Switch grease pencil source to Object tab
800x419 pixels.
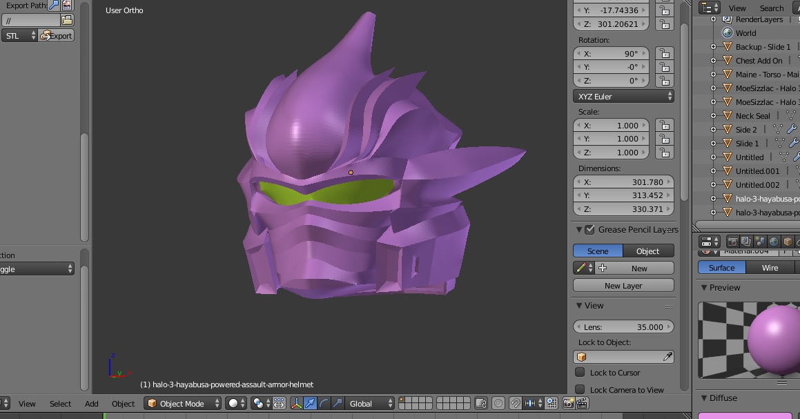[x=647, y=251]
